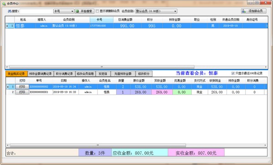This screenshot has height=165, width=273.
Task: Click the 性别 column header
Action: [213, 20]
